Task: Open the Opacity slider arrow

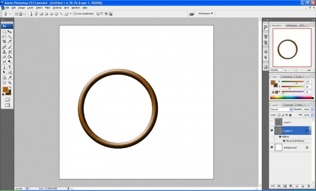Action: pyautogui.click(x=312, y=109)
